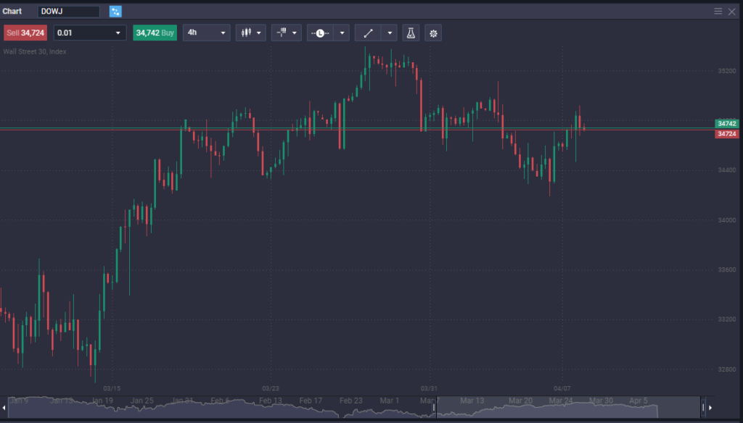Open the 4h timeframe dropdown

click(206, 33)
